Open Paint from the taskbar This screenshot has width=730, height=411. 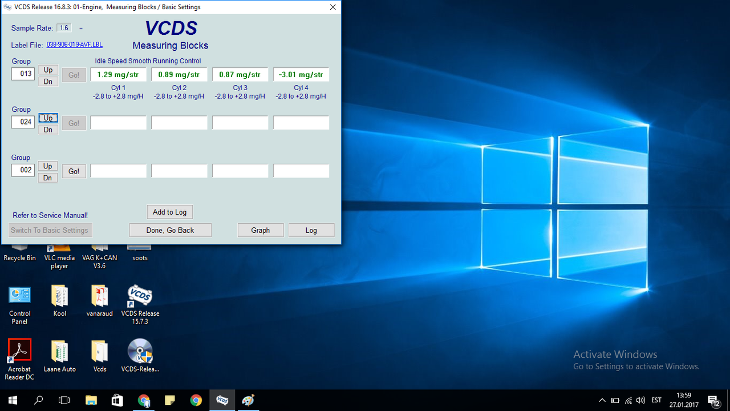(249, 400)
